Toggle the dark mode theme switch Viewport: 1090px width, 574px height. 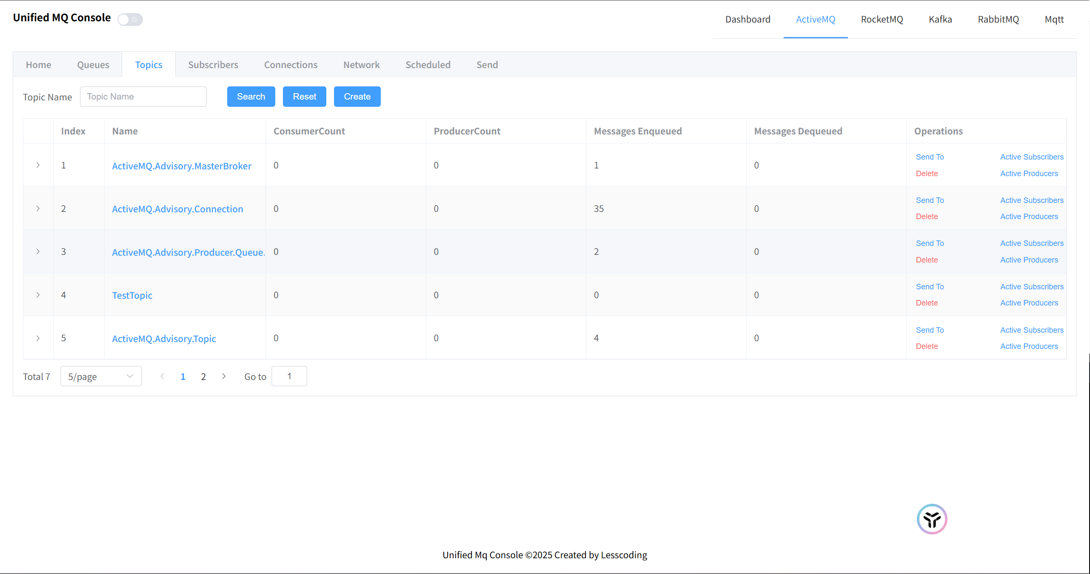point(130,20)
